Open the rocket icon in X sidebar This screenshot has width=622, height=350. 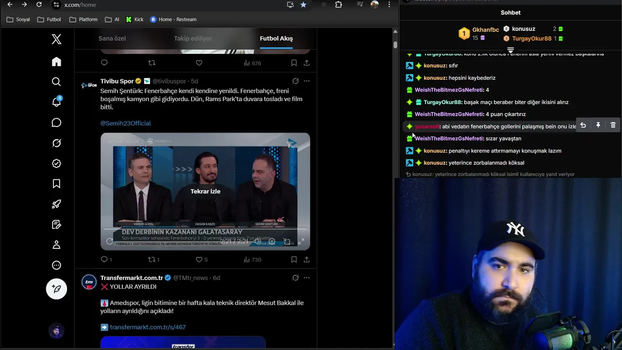point(56,204)
